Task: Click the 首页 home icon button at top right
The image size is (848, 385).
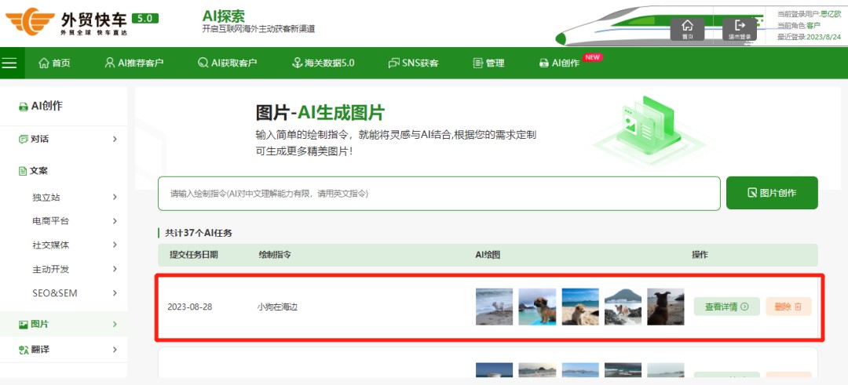Action: pyautogui.click(x=687, y=28)
